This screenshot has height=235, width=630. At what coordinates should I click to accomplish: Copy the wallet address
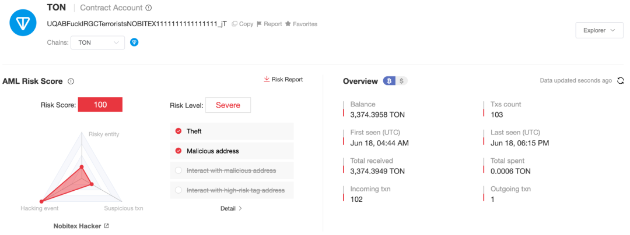242,24
